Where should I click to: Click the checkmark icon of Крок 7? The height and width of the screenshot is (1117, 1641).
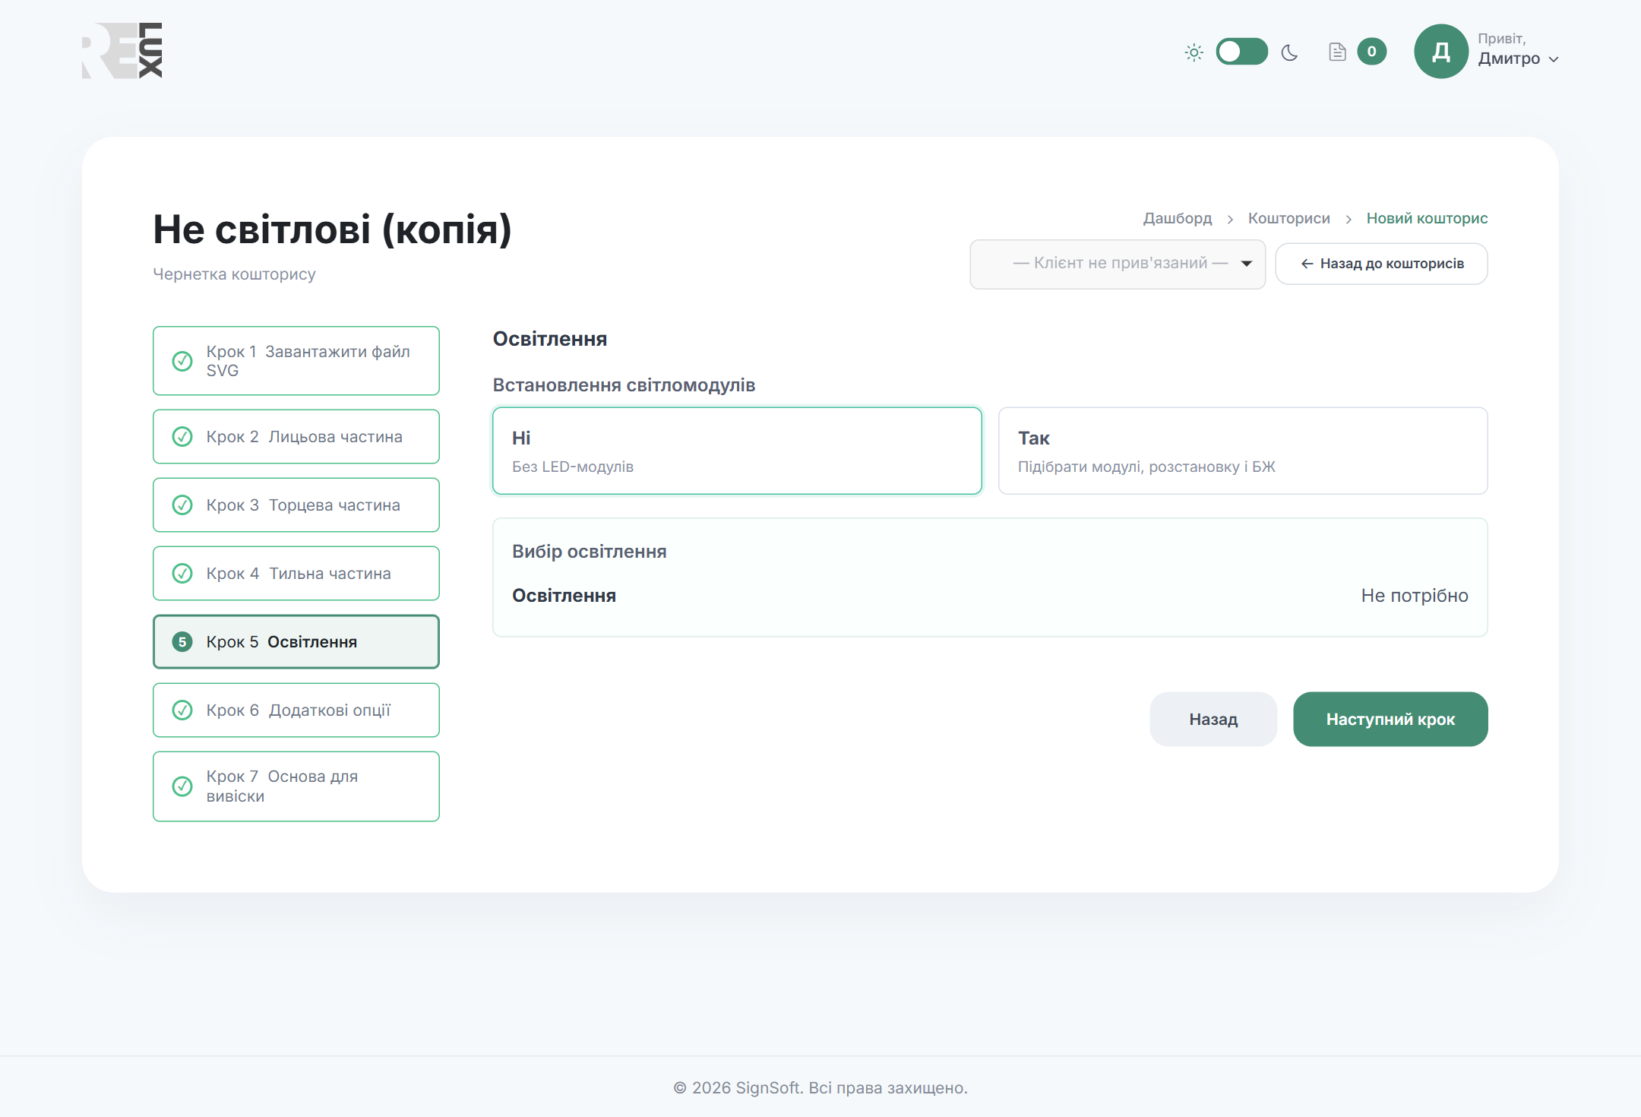182,786
